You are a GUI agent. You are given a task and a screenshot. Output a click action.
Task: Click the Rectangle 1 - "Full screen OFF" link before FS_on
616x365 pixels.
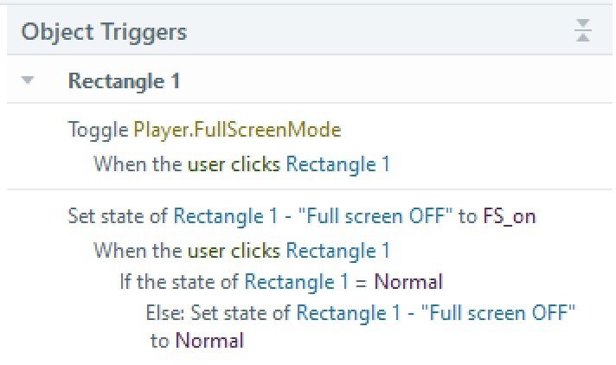[313, 216]
